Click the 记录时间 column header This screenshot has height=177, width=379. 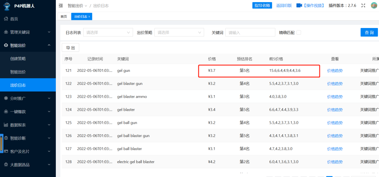[x=95, y=59]
